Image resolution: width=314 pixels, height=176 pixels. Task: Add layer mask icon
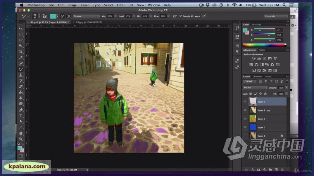coord(259,169)
